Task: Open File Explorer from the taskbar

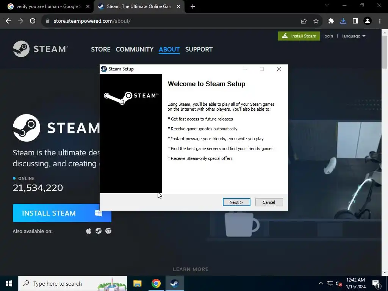Action: [x=137, y=283]
